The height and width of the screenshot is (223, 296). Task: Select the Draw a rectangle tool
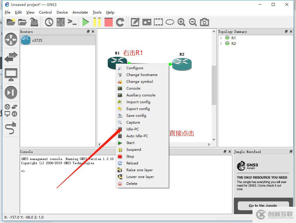(x=158, y=22)
